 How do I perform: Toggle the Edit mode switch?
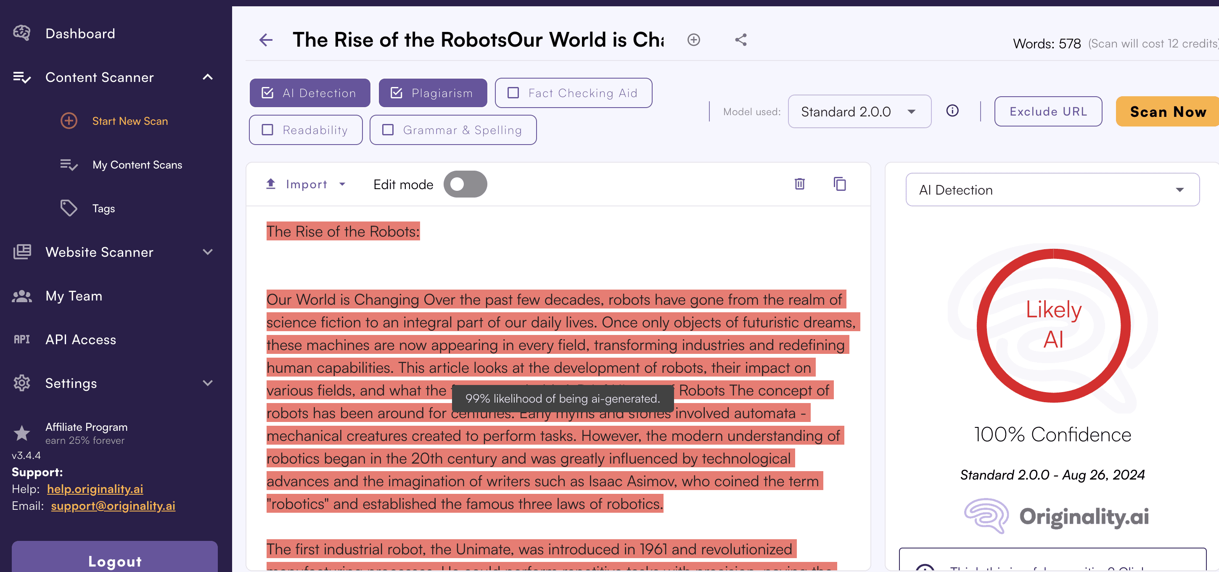pos(465,184)
